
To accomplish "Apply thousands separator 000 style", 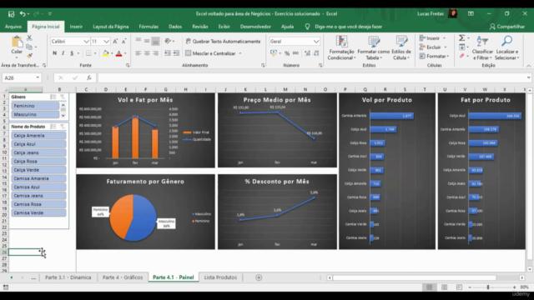I will [295, 53].
